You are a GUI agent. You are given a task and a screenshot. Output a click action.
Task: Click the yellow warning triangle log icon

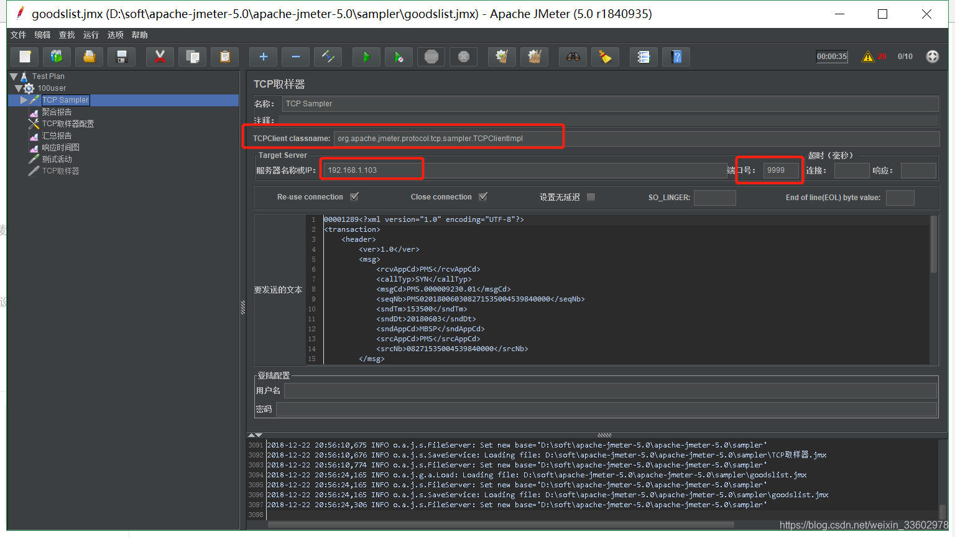tap(868, 57)
